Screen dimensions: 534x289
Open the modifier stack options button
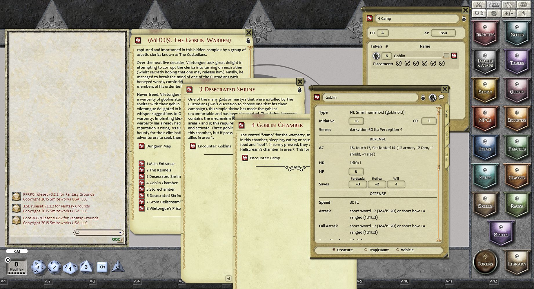pos(8,260)
